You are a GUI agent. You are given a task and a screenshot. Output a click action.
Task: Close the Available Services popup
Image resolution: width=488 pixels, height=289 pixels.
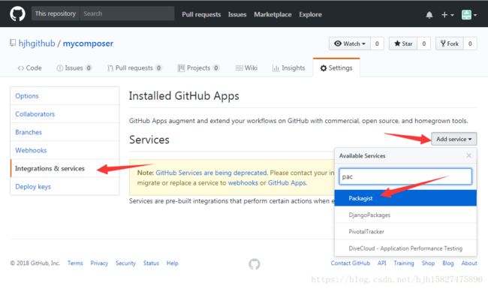pos(468,155)
